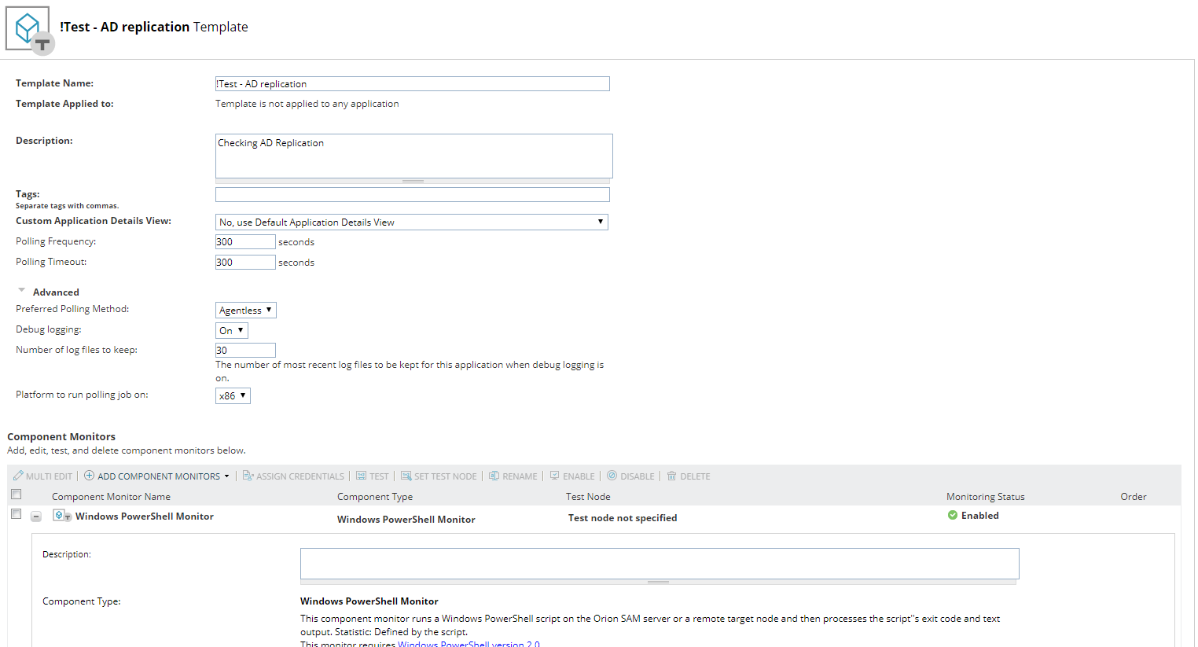
Task: Click the Advanced section label
Action: [x=56, y=292]
